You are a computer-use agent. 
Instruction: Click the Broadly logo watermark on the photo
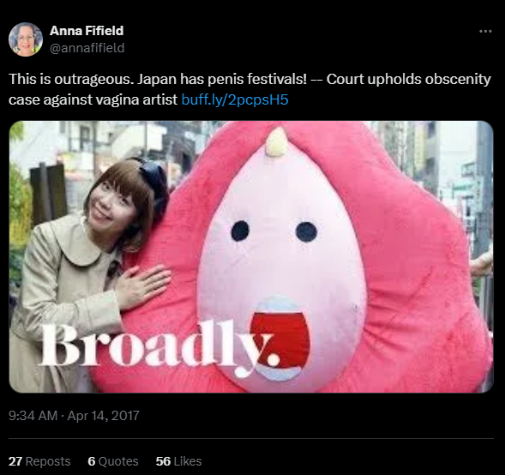(x=159, y=348)
